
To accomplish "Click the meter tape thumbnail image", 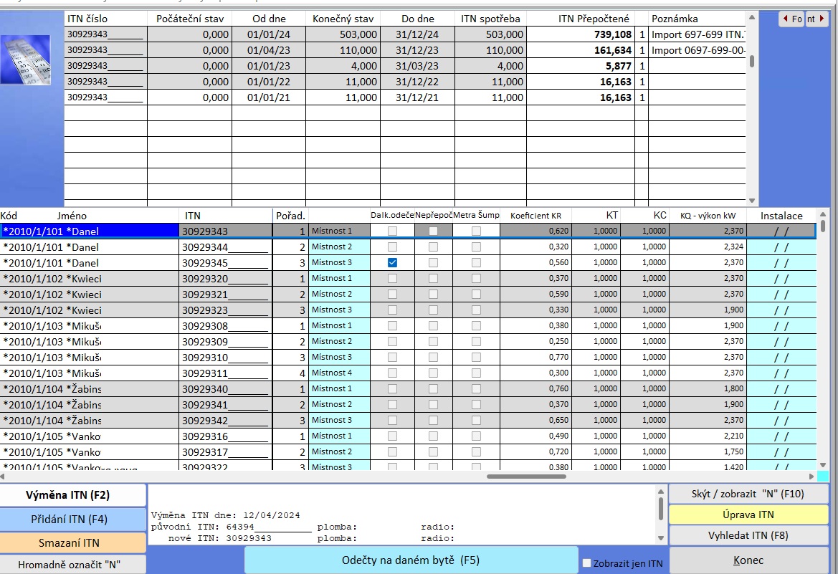I will point(25,60).
